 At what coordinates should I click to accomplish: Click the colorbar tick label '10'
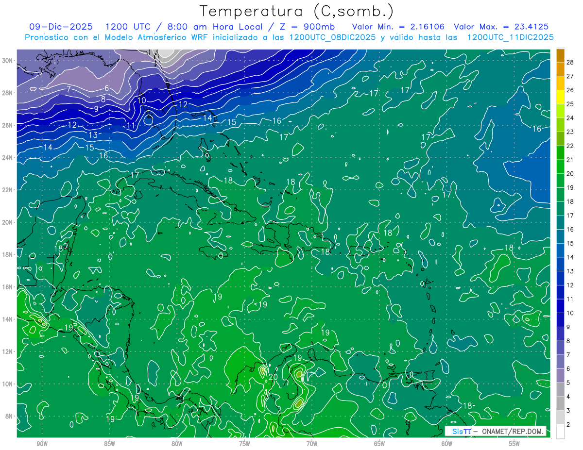pyautogui.click(x=570, y=313)
